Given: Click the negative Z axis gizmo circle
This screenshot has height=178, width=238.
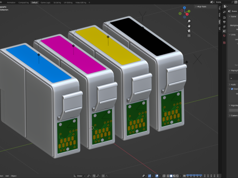Looking at the screenshot, I should click(x=184, y=17).
